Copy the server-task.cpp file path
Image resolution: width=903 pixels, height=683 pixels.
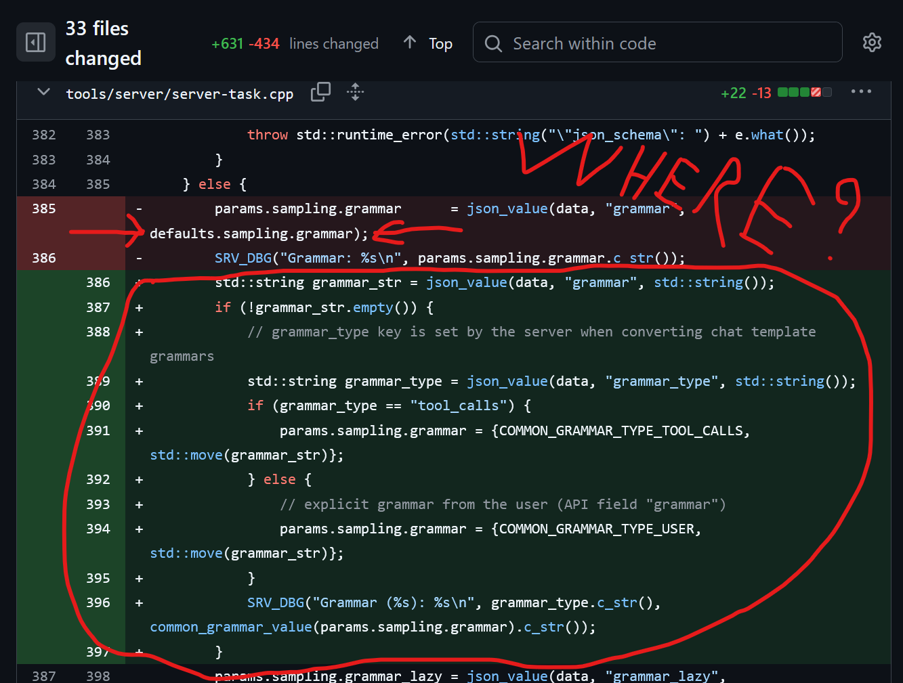[320, 92]
